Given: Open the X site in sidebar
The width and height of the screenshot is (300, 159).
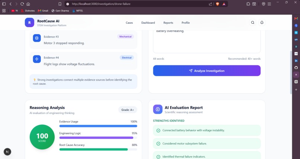Looking at the screenshot, I should [296, 75].
